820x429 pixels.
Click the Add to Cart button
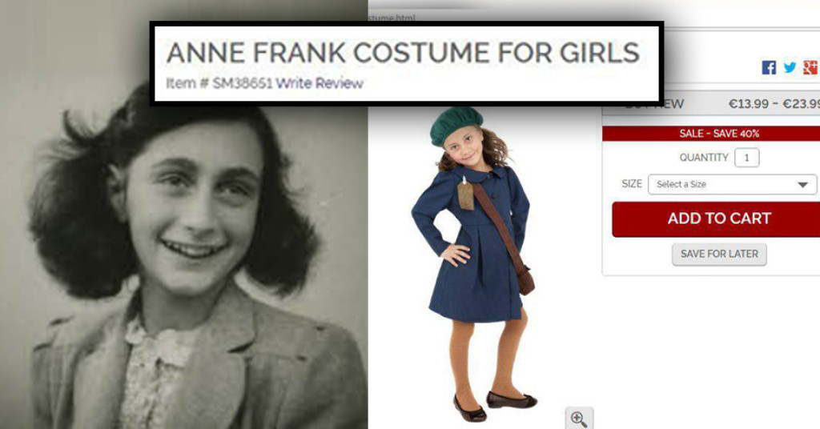[719, 219]
